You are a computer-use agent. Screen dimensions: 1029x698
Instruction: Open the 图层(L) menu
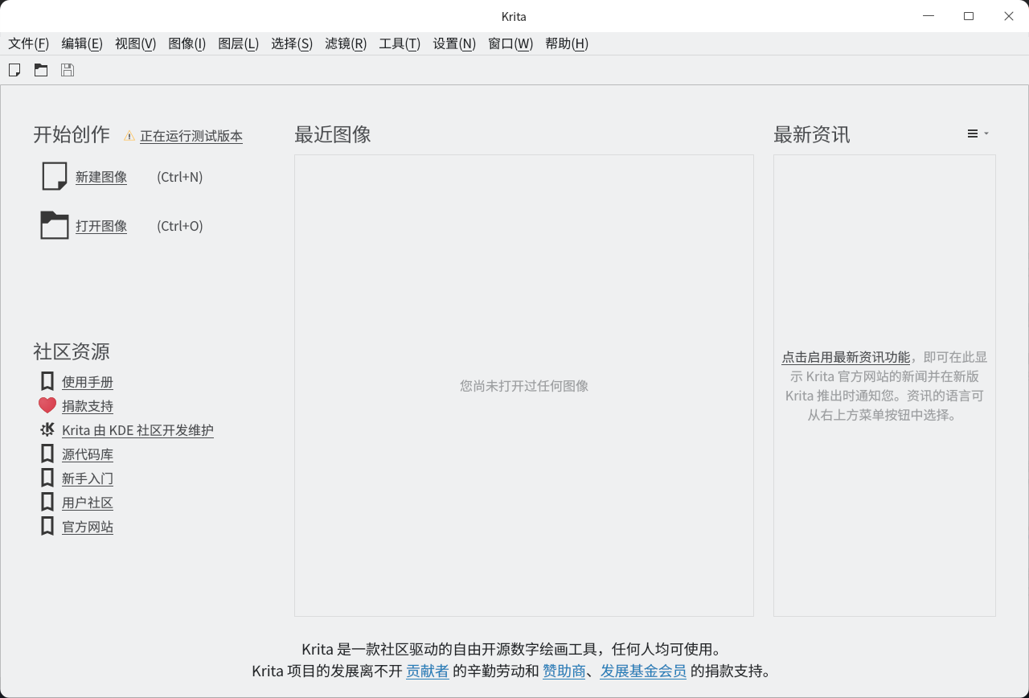pyautogui.click(x=239, y=43)
